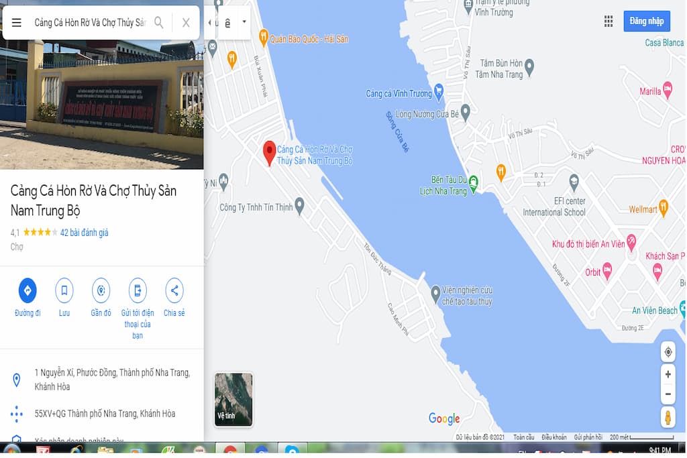Viewport: 687px width, 458px height.
Task: Show my location with the target button
Action: click(668, 351)
